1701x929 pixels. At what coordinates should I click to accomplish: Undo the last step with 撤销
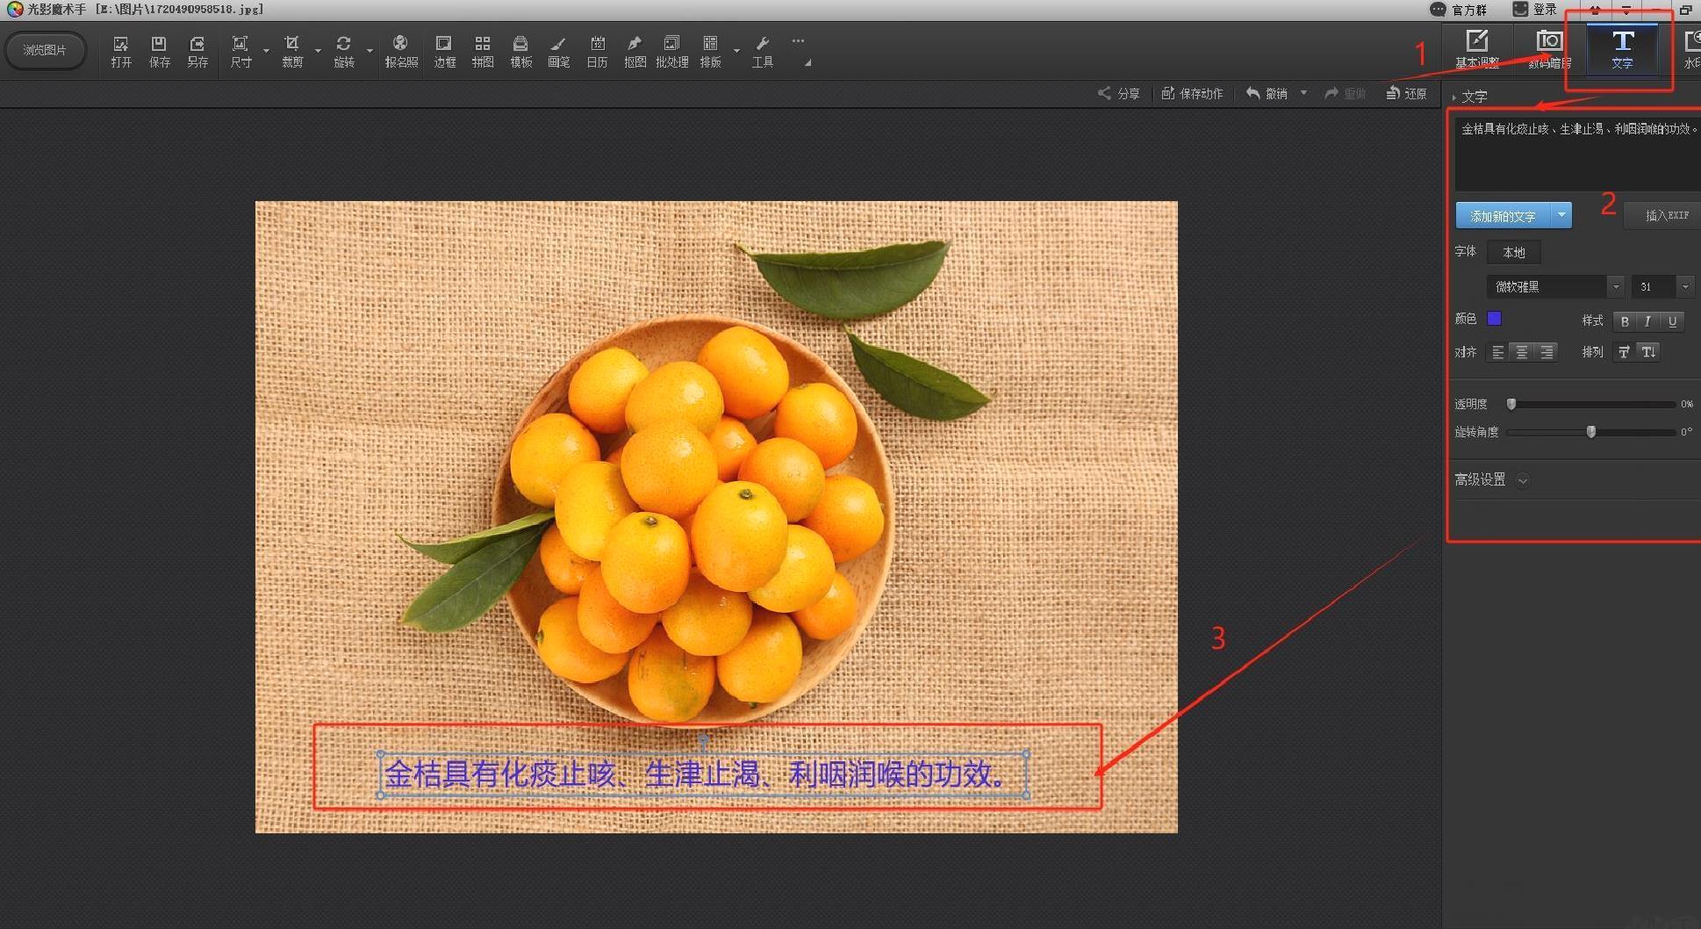(1267, 93)
